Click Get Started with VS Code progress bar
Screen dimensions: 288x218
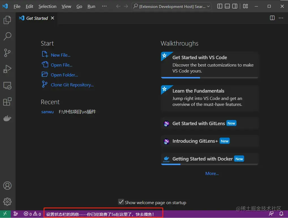pyautogui.click(x=210, y=78)
